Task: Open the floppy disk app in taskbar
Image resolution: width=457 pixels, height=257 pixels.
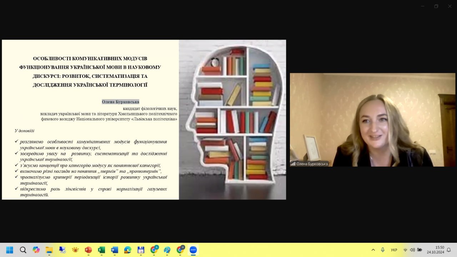Action: click(141, 250)
